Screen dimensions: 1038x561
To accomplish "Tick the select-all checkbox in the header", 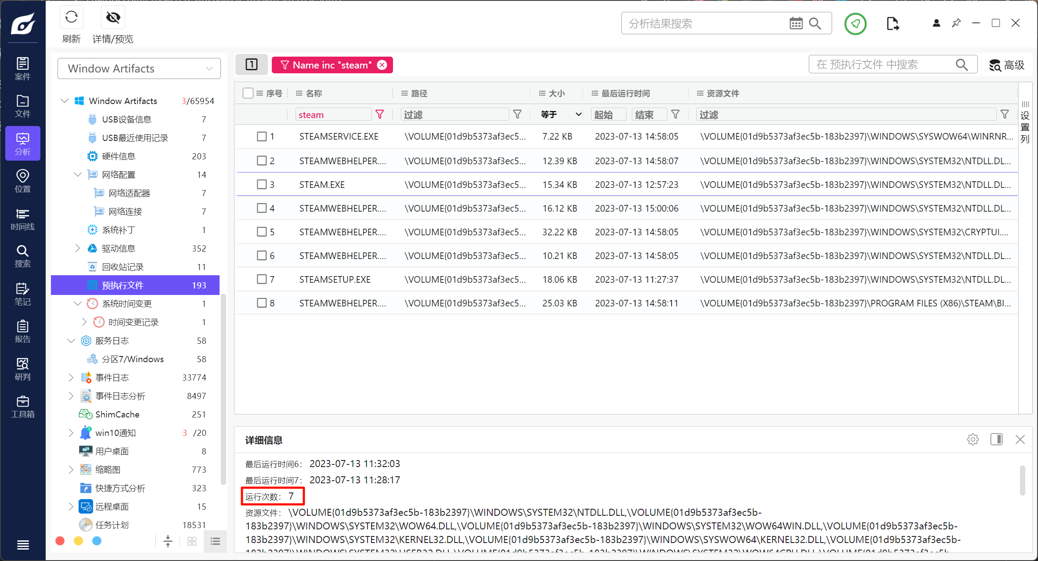I will click(248, 93).
